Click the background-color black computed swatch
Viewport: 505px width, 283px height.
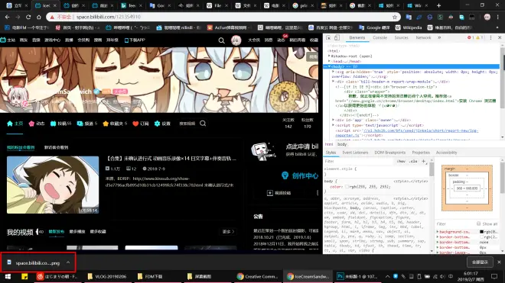click(482, 232)
